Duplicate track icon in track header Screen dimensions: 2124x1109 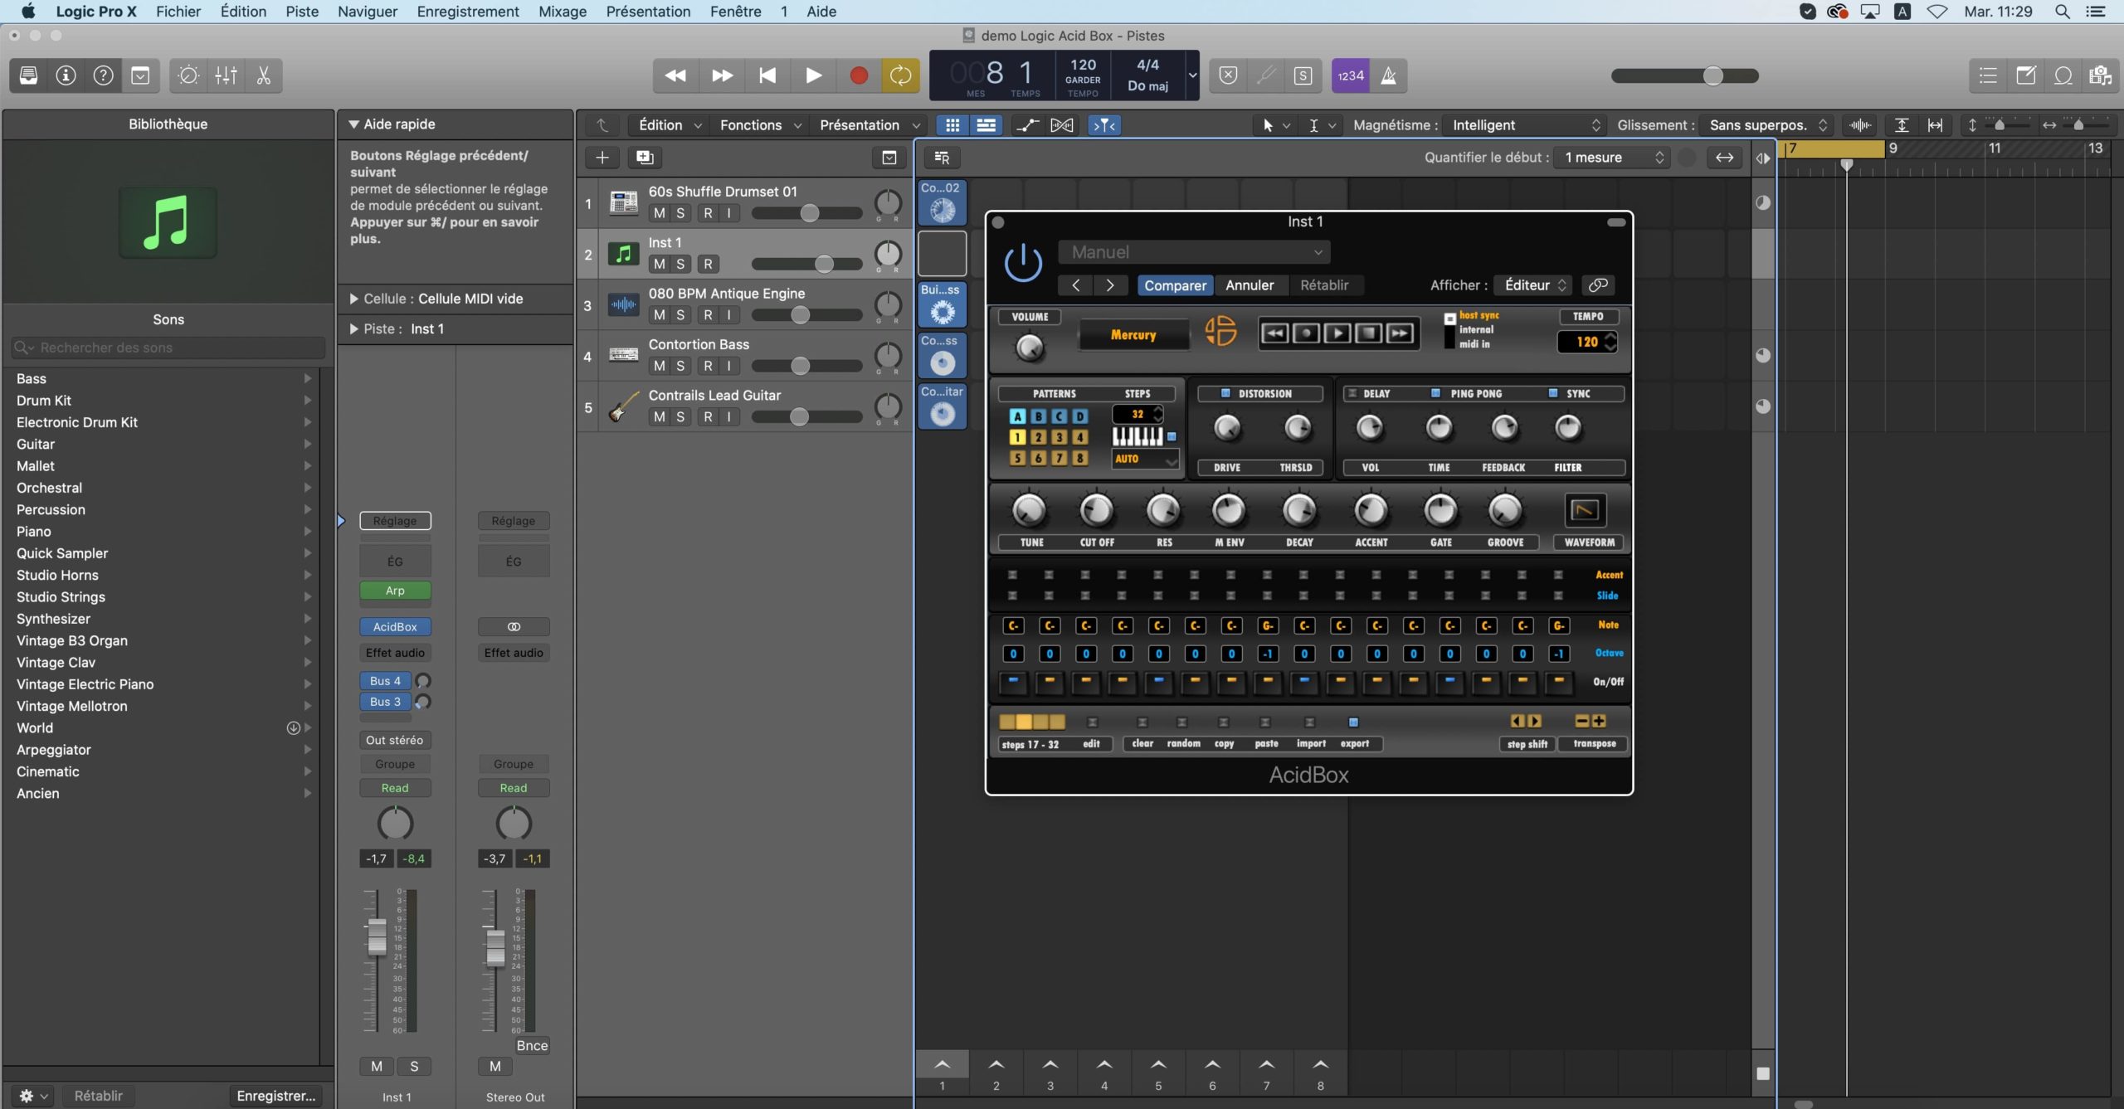pos(645,158)
